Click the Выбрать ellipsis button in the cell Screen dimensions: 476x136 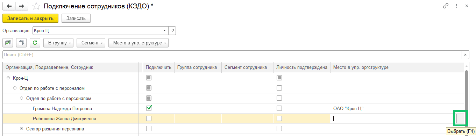(460, 119)
